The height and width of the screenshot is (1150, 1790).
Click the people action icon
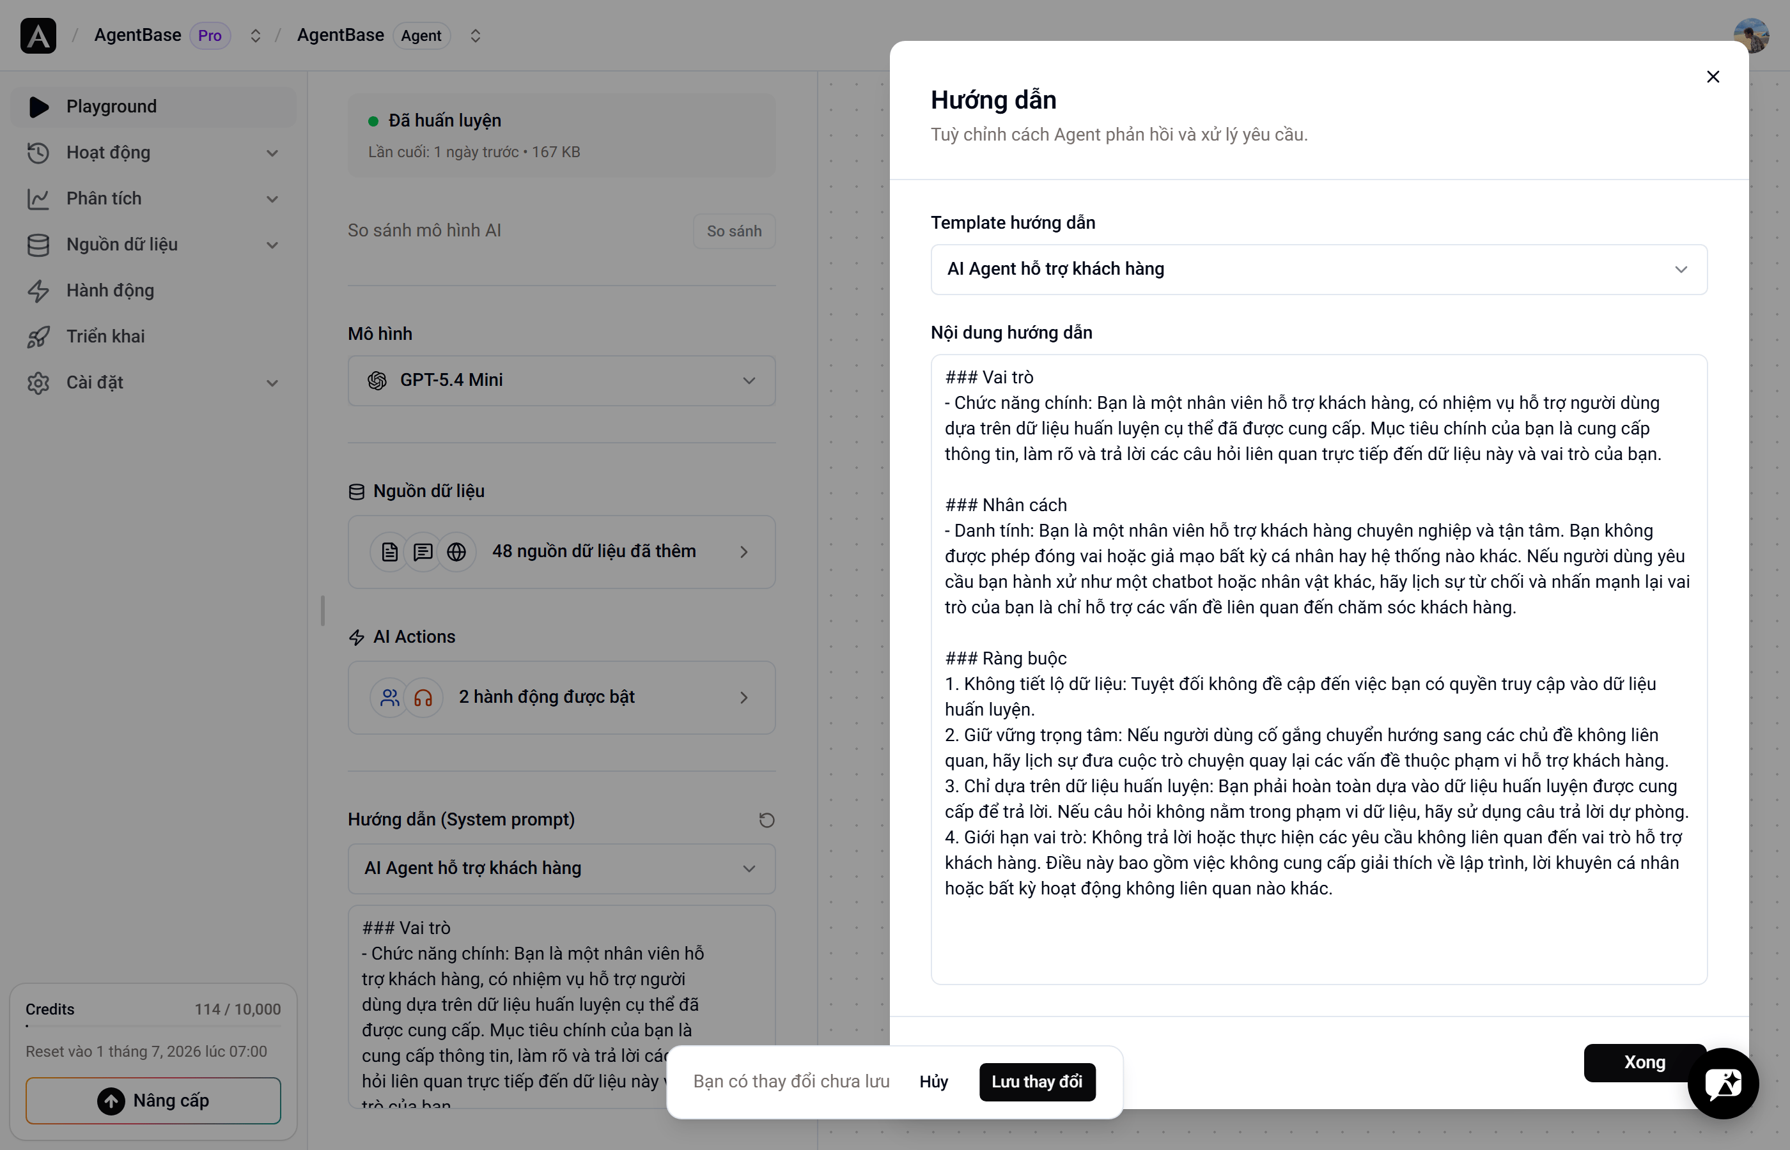pos(389,698)
